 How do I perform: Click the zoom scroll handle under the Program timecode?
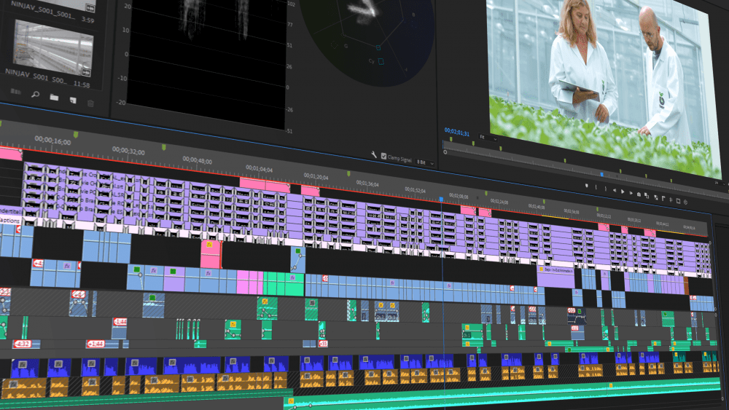click(445, 151)
